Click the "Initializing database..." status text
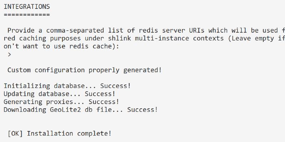Image resolution: width=285 pixels, height=142 pixels. point(50,86)
